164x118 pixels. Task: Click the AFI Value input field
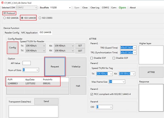coord(27,63)
